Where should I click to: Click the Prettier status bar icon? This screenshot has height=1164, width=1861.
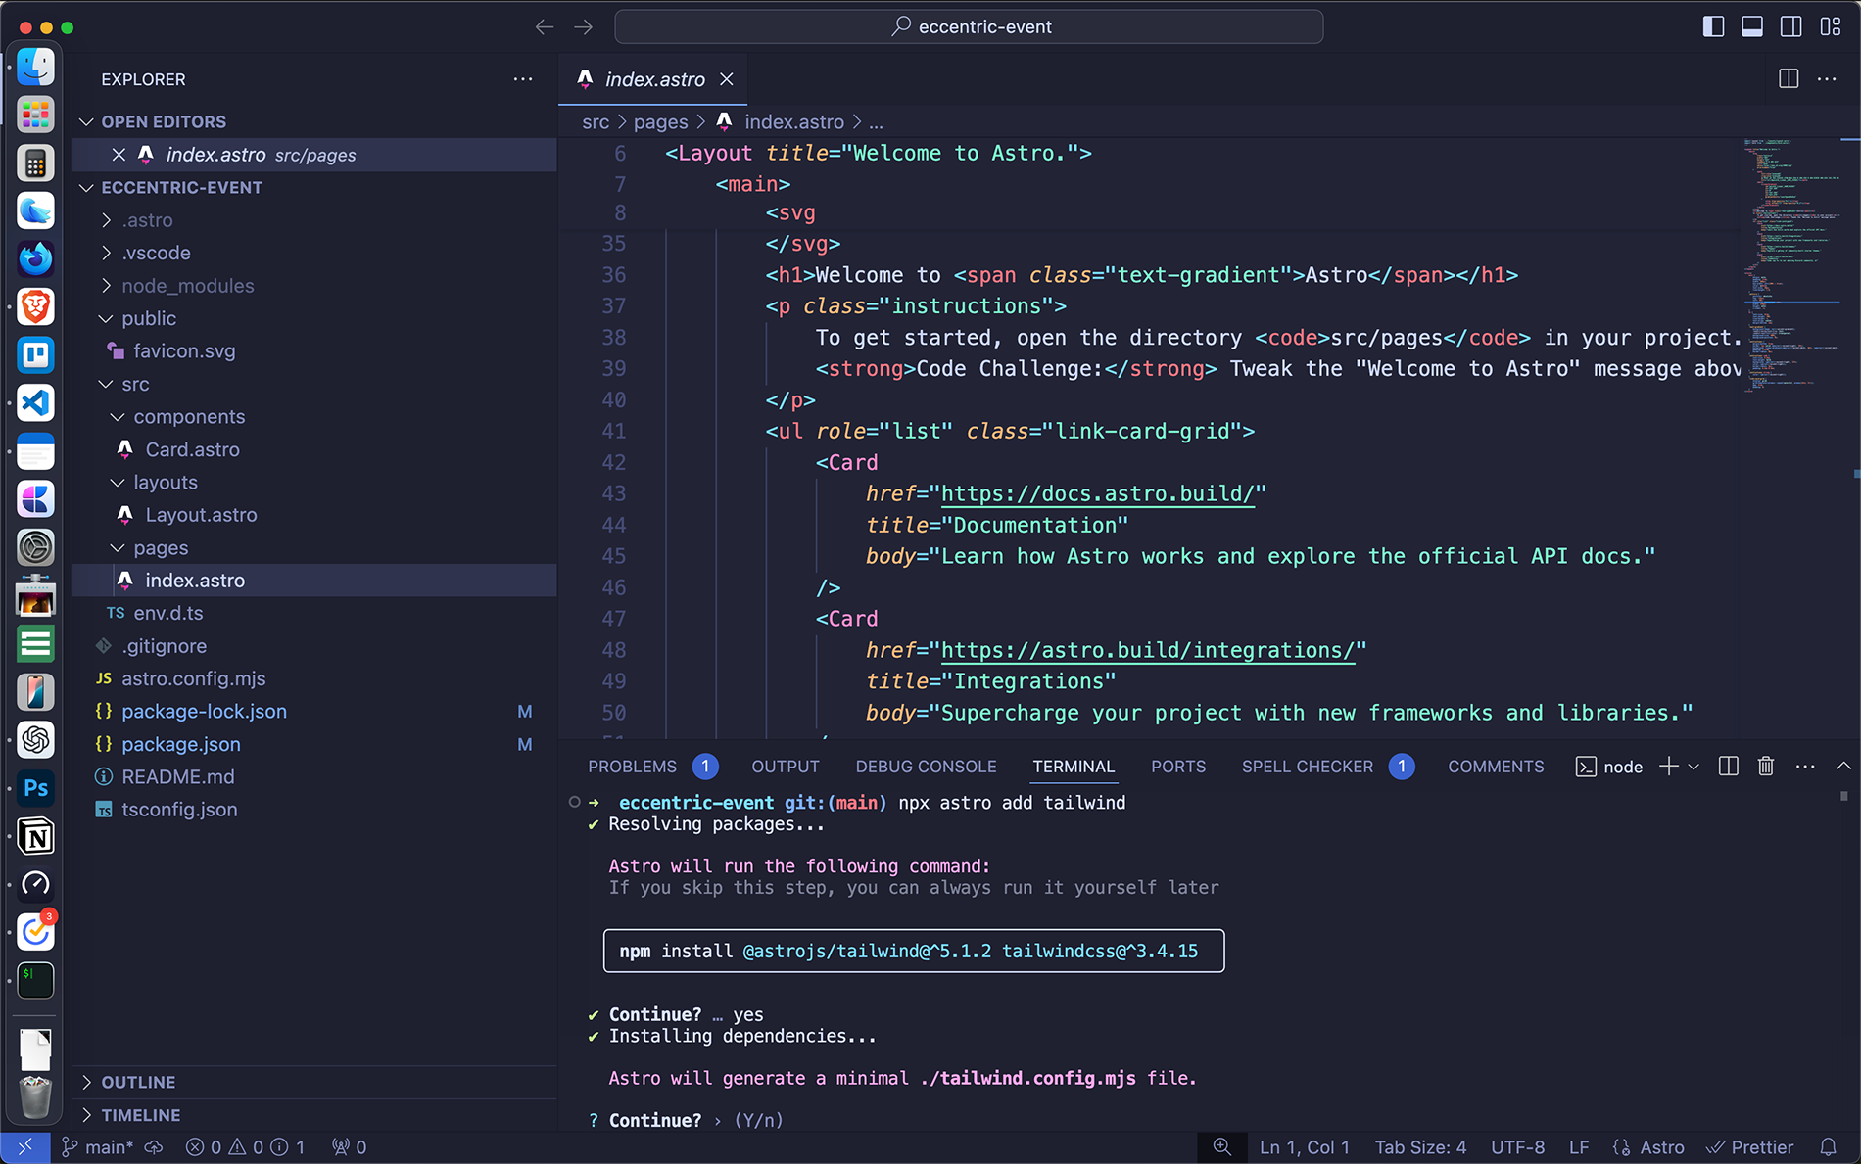1750,1146
